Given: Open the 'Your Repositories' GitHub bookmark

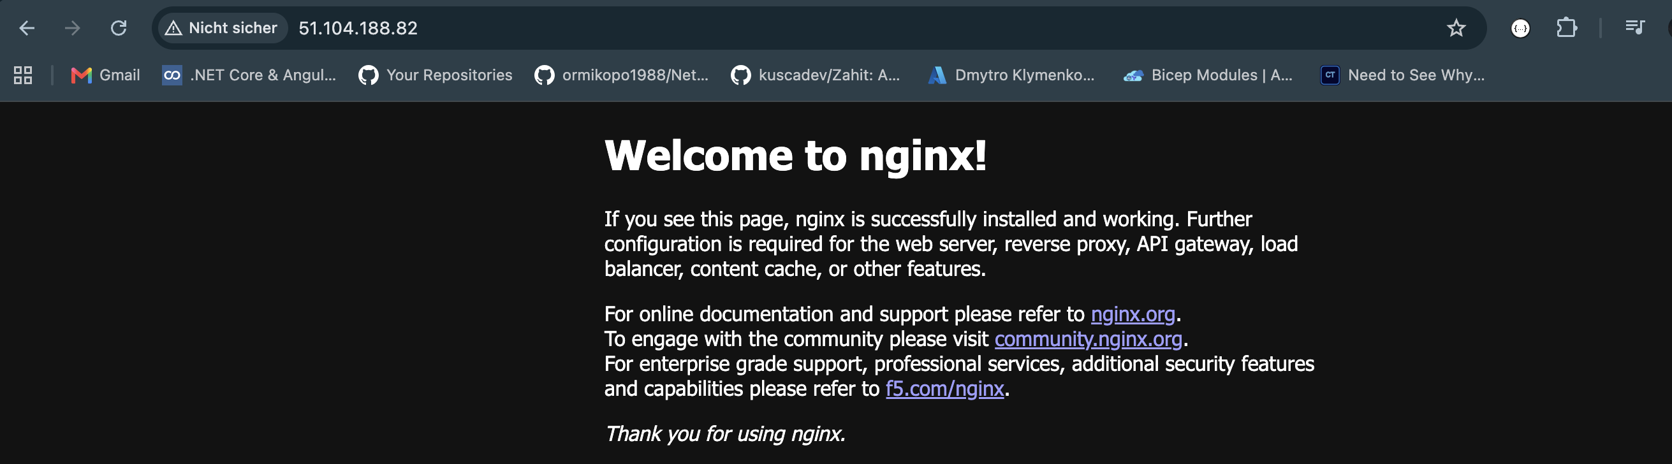Looking at the screenshot, I should (x=436, y=75).
